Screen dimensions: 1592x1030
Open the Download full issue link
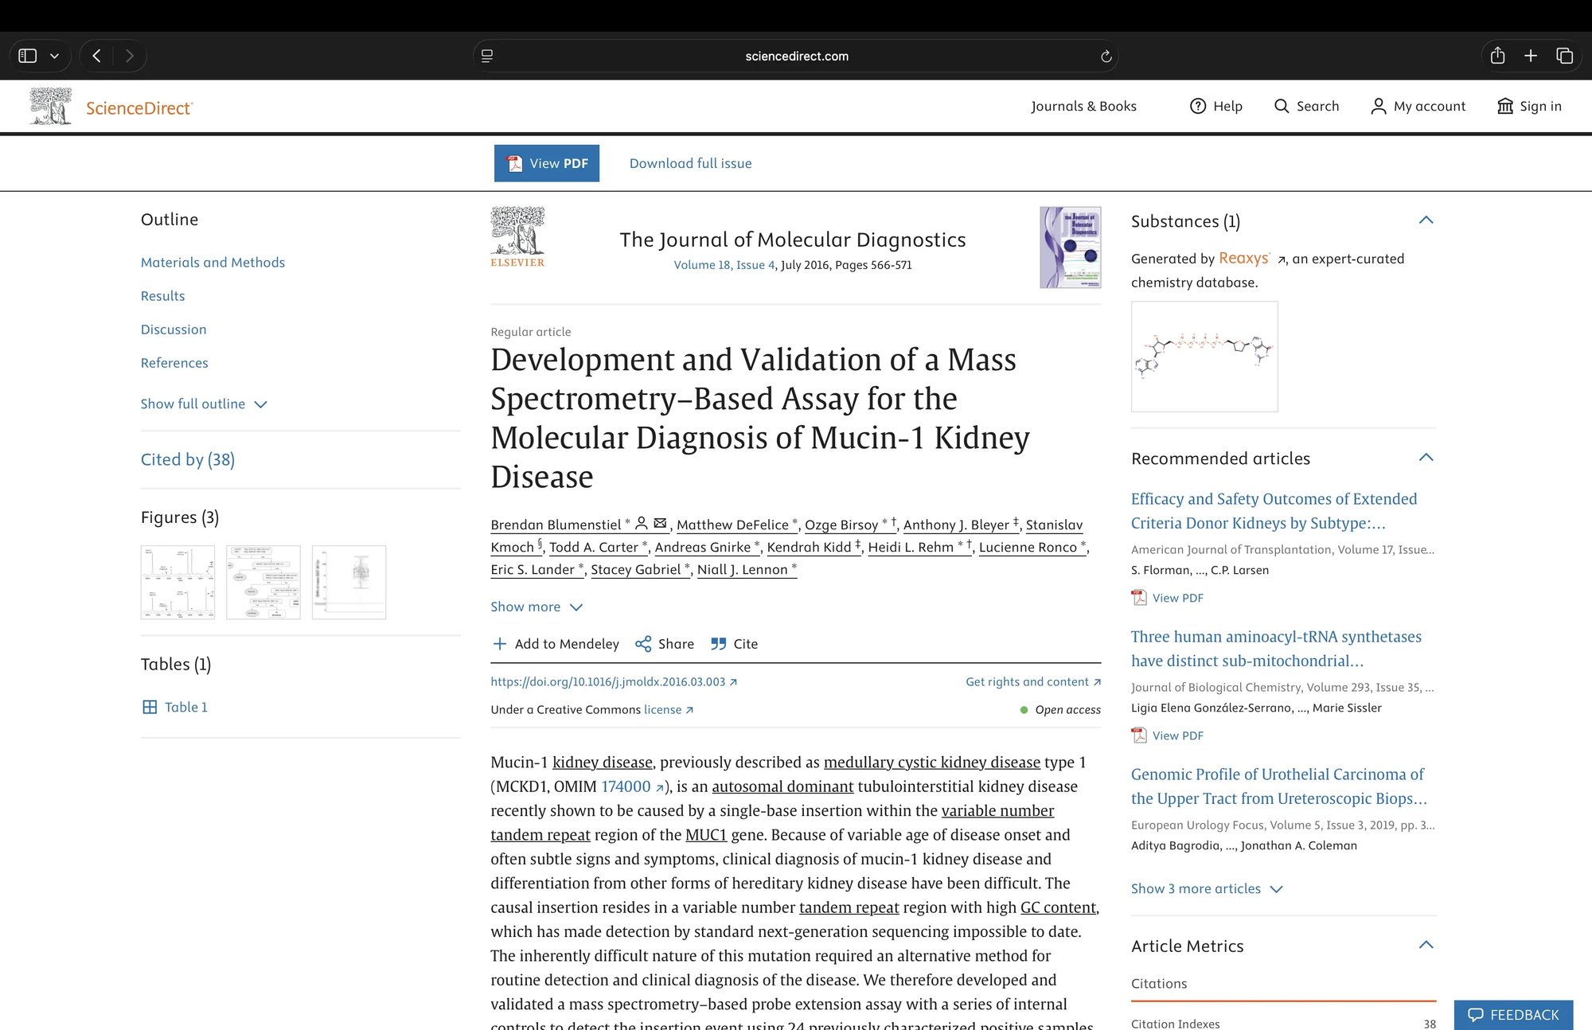pos(690,163)
